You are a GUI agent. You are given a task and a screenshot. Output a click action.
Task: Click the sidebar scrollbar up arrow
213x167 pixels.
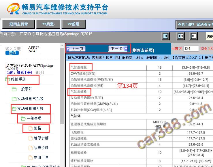tap(62, 46)
